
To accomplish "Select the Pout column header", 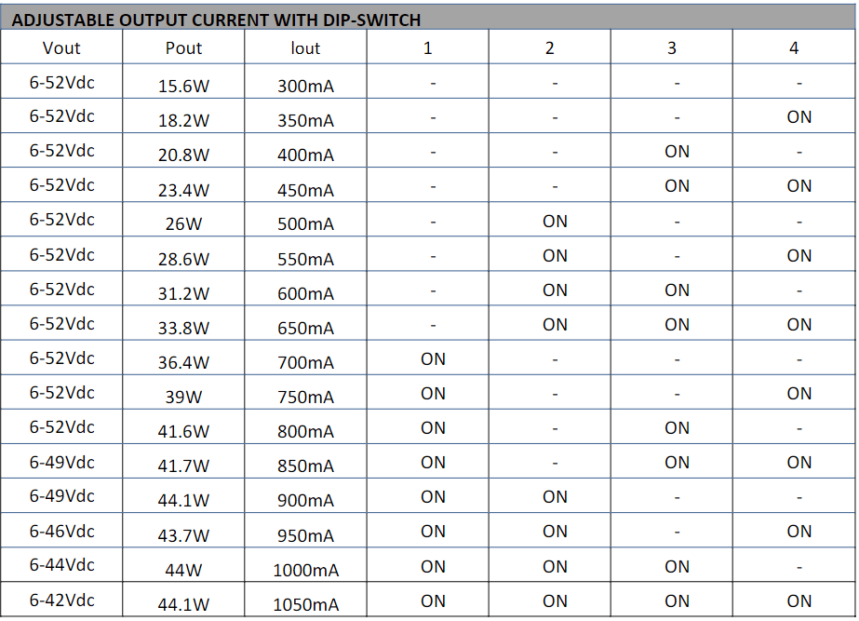I will (183, 48).
